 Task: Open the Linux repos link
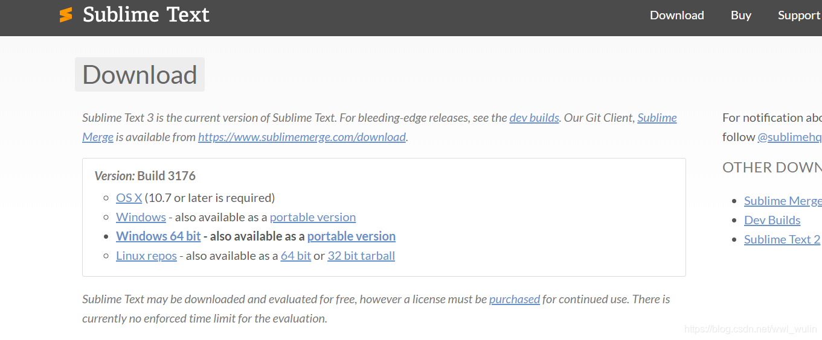(x=146, y=256)
